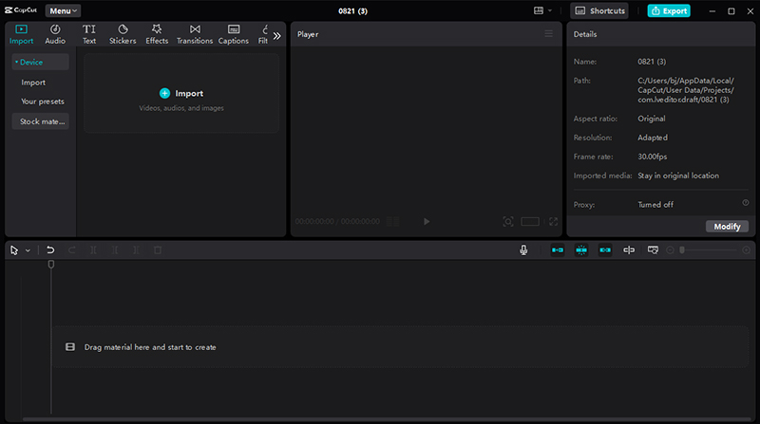Switch to the Captions tab
760x424 pixels.
pos(234,34)
